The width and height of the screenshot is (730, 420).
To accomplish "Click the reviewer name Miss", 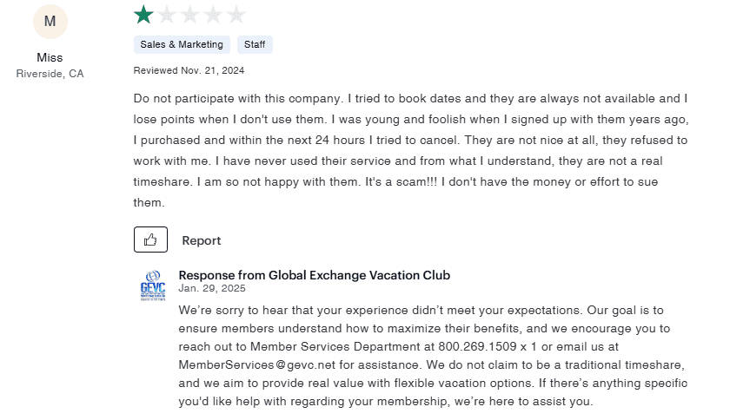I will (x=50, y=58).
